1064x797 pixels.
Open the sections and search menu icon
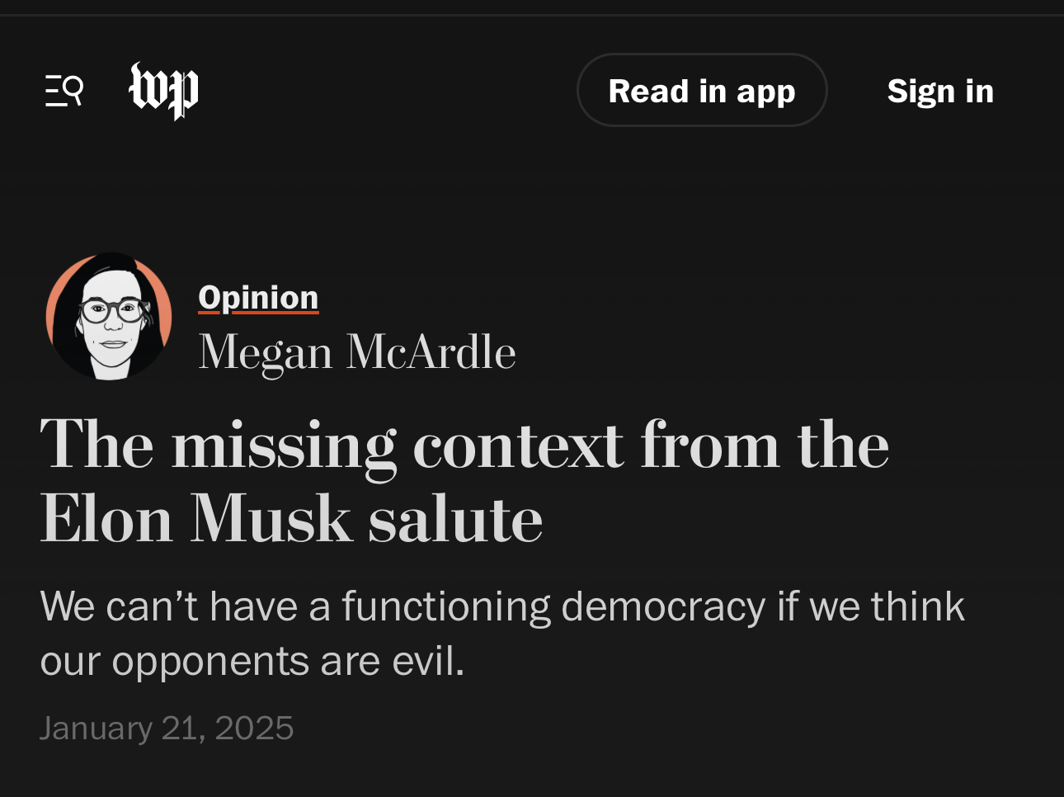[x=64, y=91]
